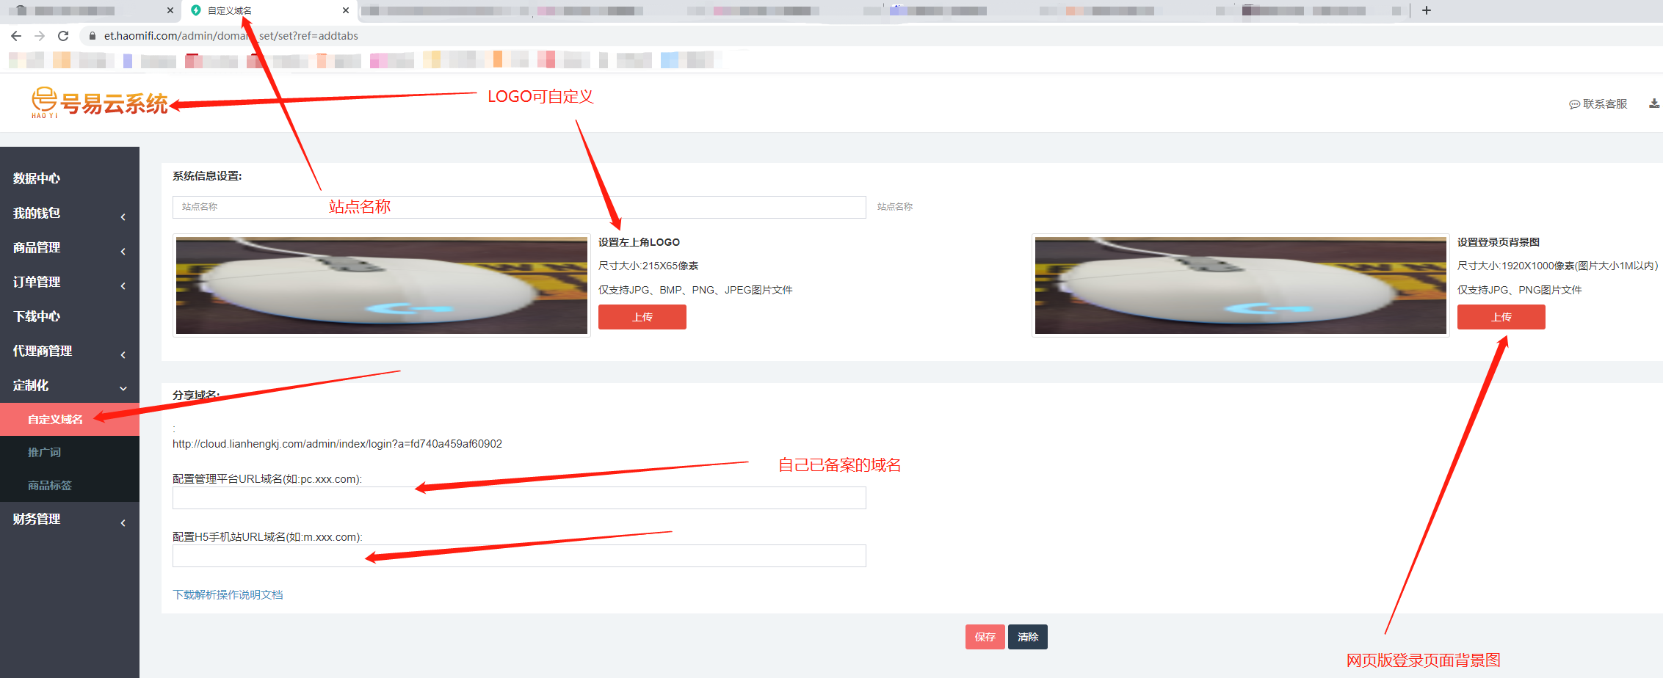Expand the 订单管理 sidebar menu
The image size is (1663, 678).
pos(69,282)
